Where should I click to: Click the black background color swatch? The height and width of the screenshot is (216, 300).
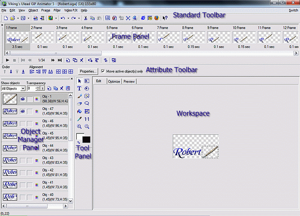[86, 140]
